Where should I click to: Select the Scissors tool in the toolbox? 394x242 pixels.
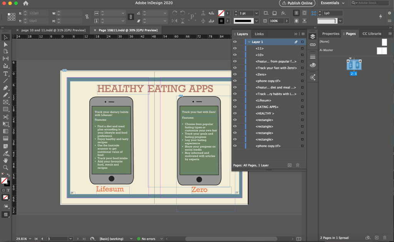pyautogui.click(x=6, y=117)
